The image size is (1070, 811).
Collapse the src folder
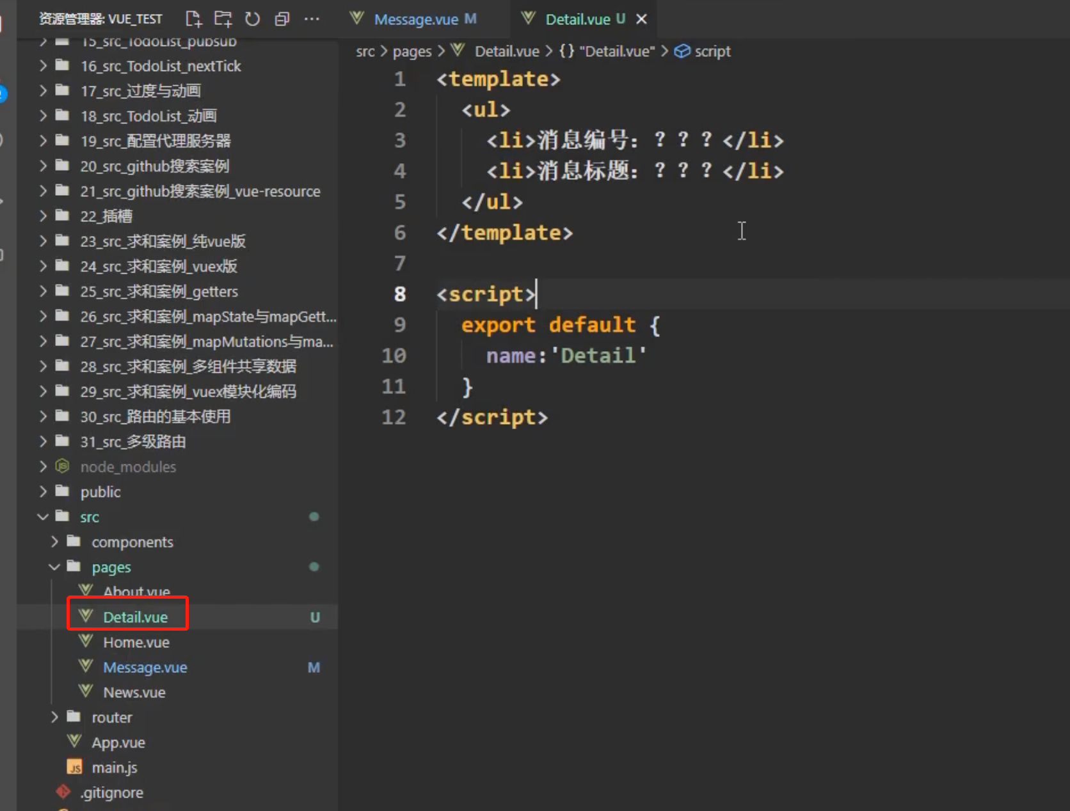point(177,517)
